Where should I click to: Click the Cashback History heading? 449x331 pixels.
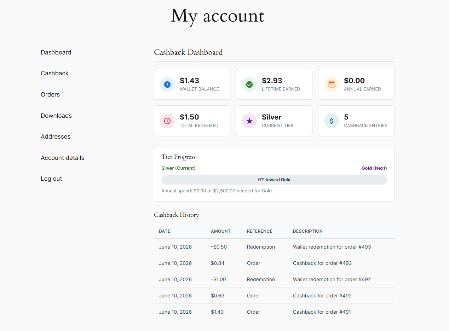click(177, 215)
